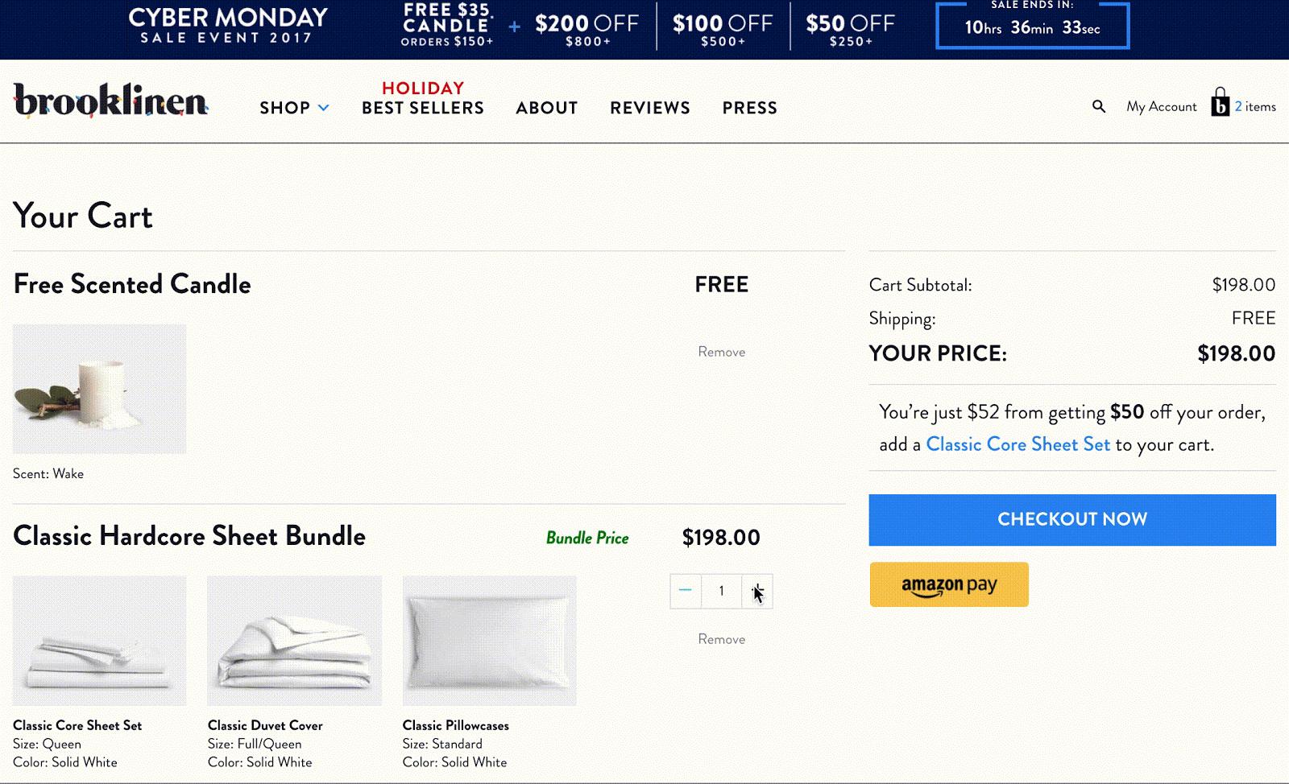The height and width of the screenshot is (784, 1289).
Task: Open the cart bag icon showing 2 items
Action: pos(1219,105)
